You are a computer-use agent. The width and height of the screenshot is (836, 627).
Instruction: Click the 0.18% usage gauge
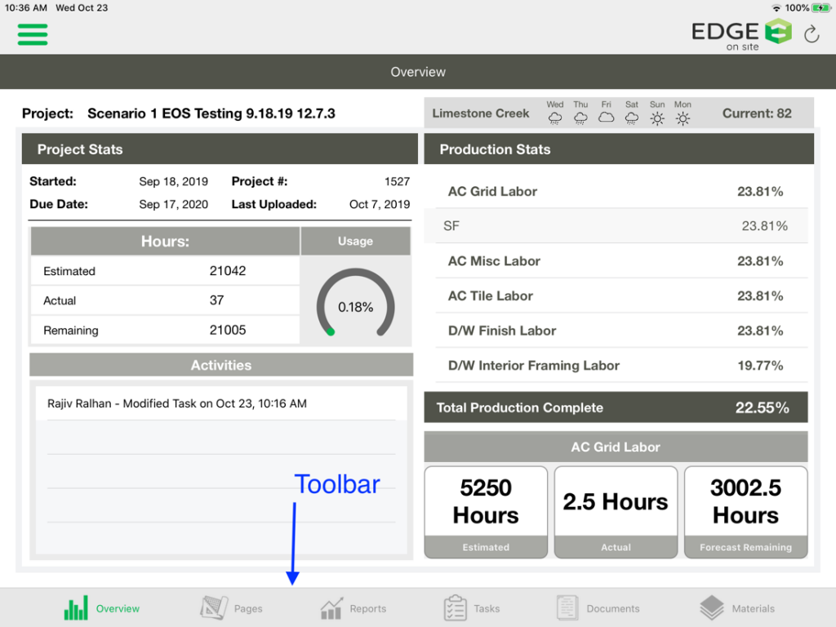click(355, 305)
